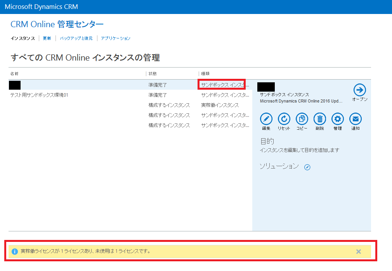Click the CRM Online 管理センター heading
The height and width of the screenshot is (271, 392).
coord(57,24)
